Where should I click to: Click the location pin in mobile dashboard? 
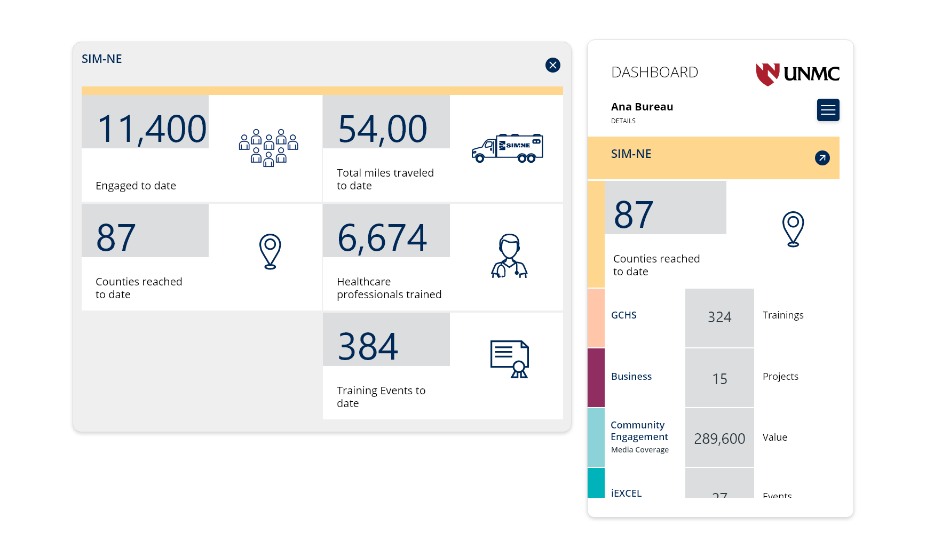793,229
